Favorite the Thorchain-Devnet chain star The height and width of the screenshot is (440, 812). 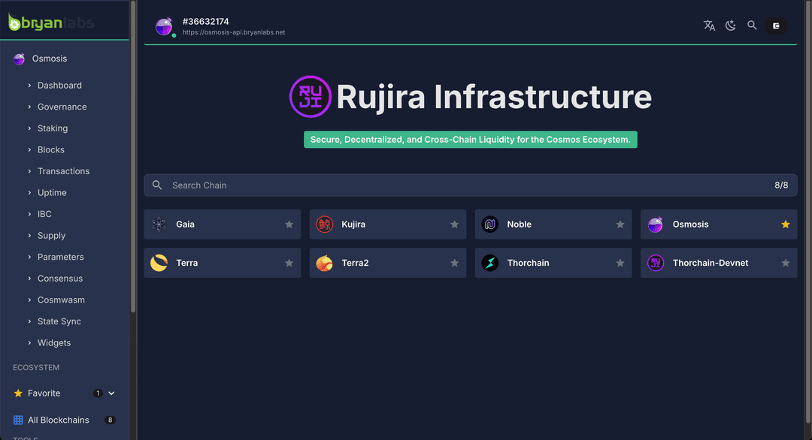(786, 263)
